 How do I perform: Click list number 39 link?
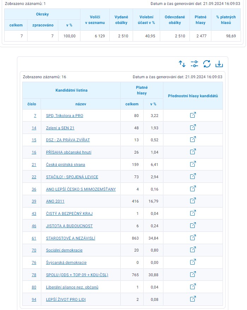coord(34,201)
